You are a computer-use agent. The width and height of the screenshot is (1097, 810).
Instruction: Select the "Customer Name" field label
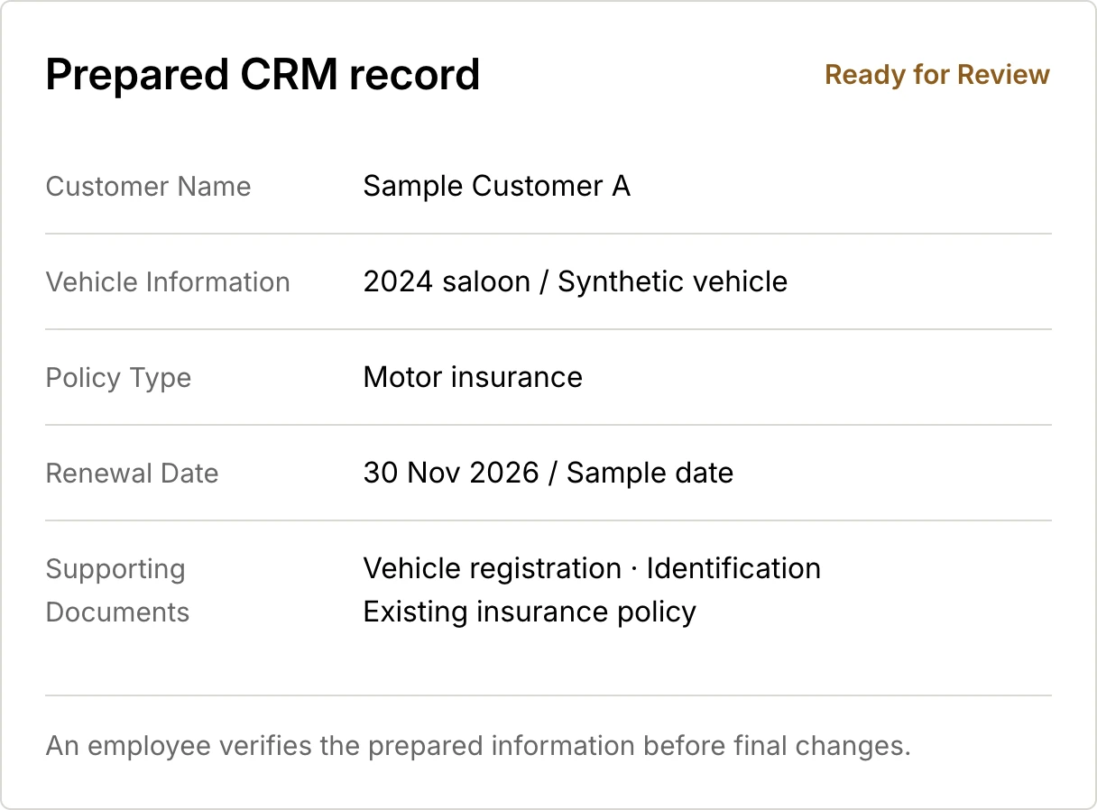pyautogui.click(x=149, y=187)
